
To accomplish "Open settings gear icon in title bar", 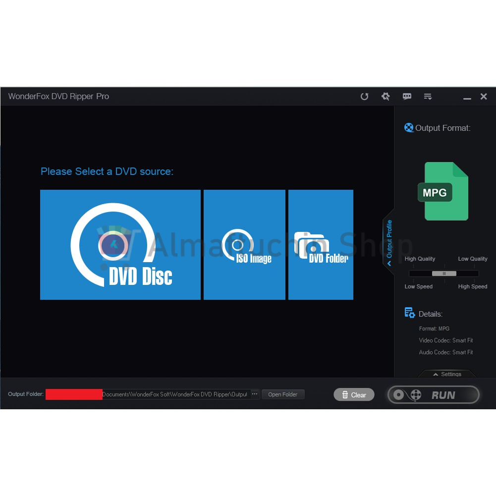I will tap(386, 96).
